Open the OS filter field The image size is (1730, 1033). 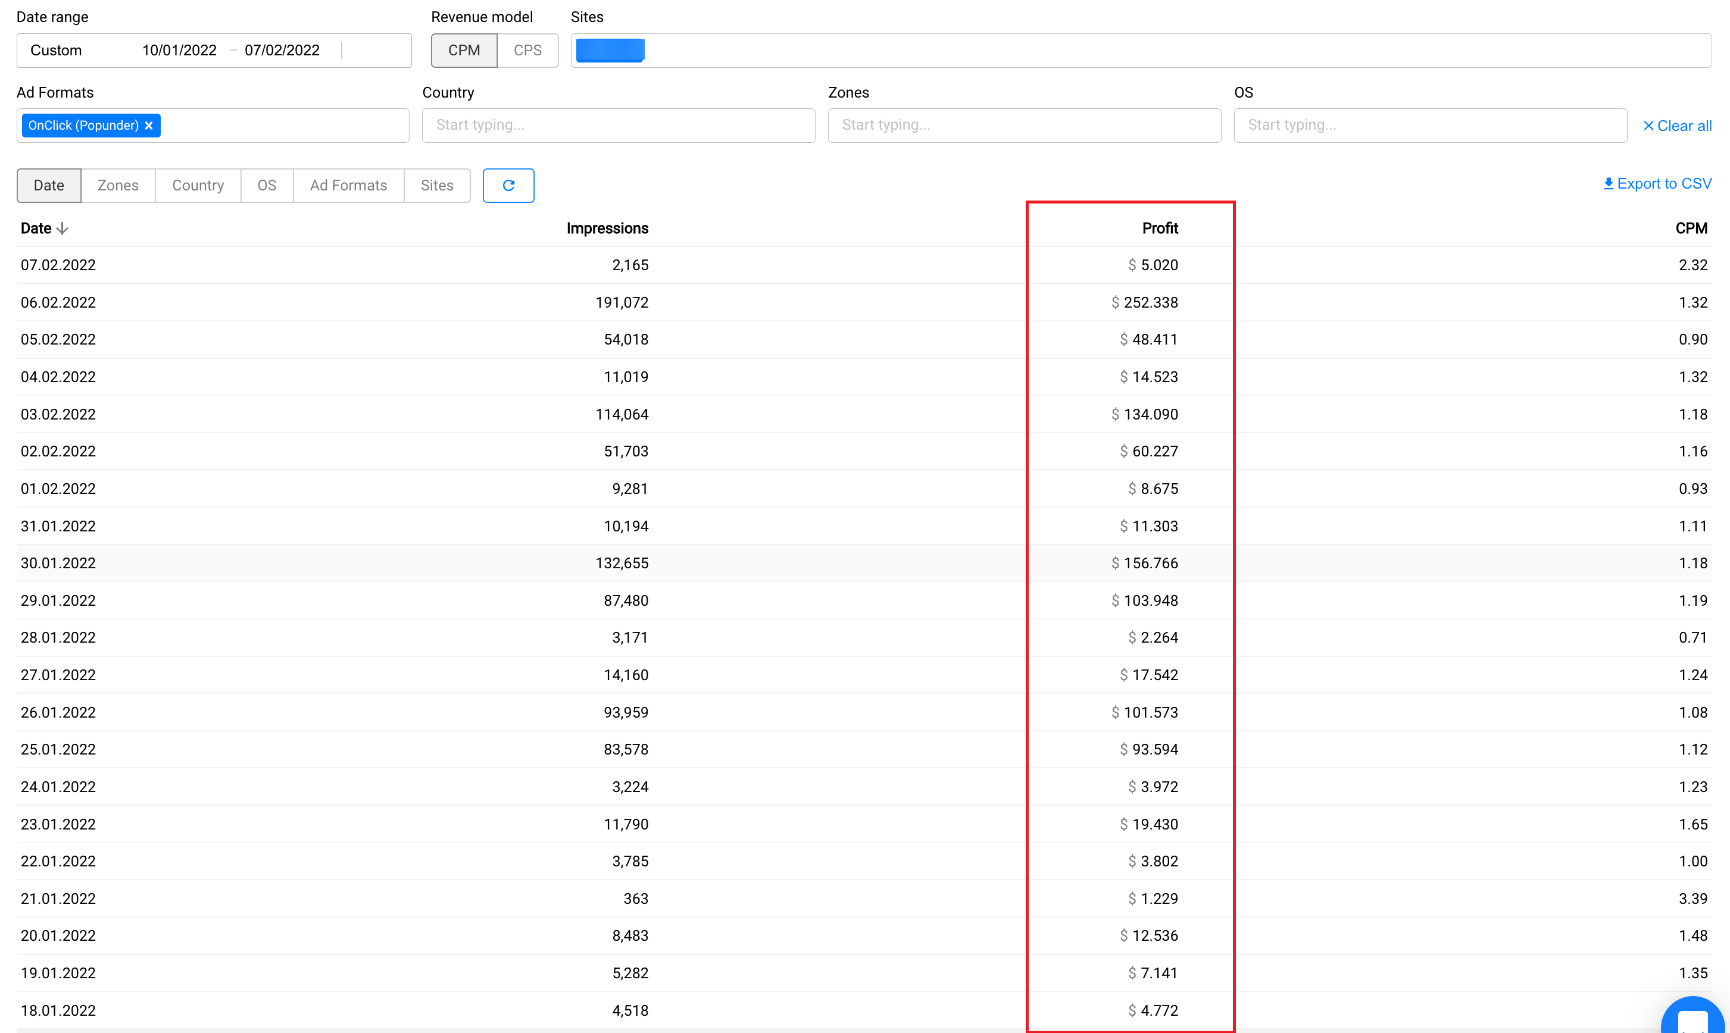[1429, 126]
